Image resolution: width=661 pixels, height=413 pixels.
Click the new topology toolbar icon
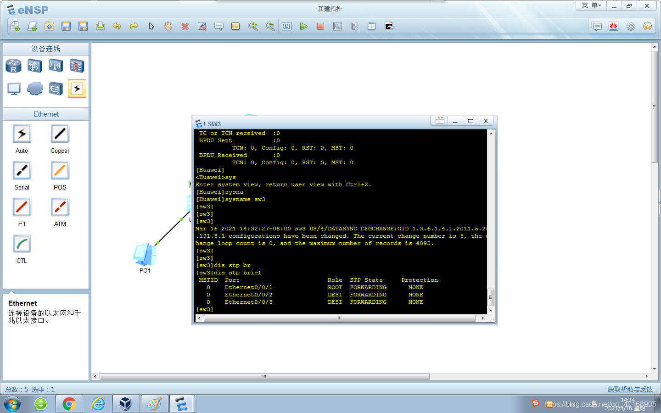[x=15, y=26]
